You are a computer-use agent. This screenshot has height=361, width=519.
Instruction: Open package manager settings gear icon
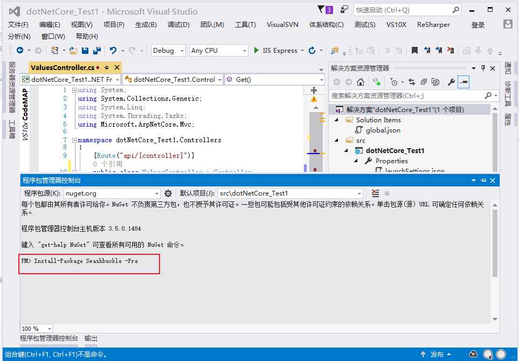tap(168, 193)
